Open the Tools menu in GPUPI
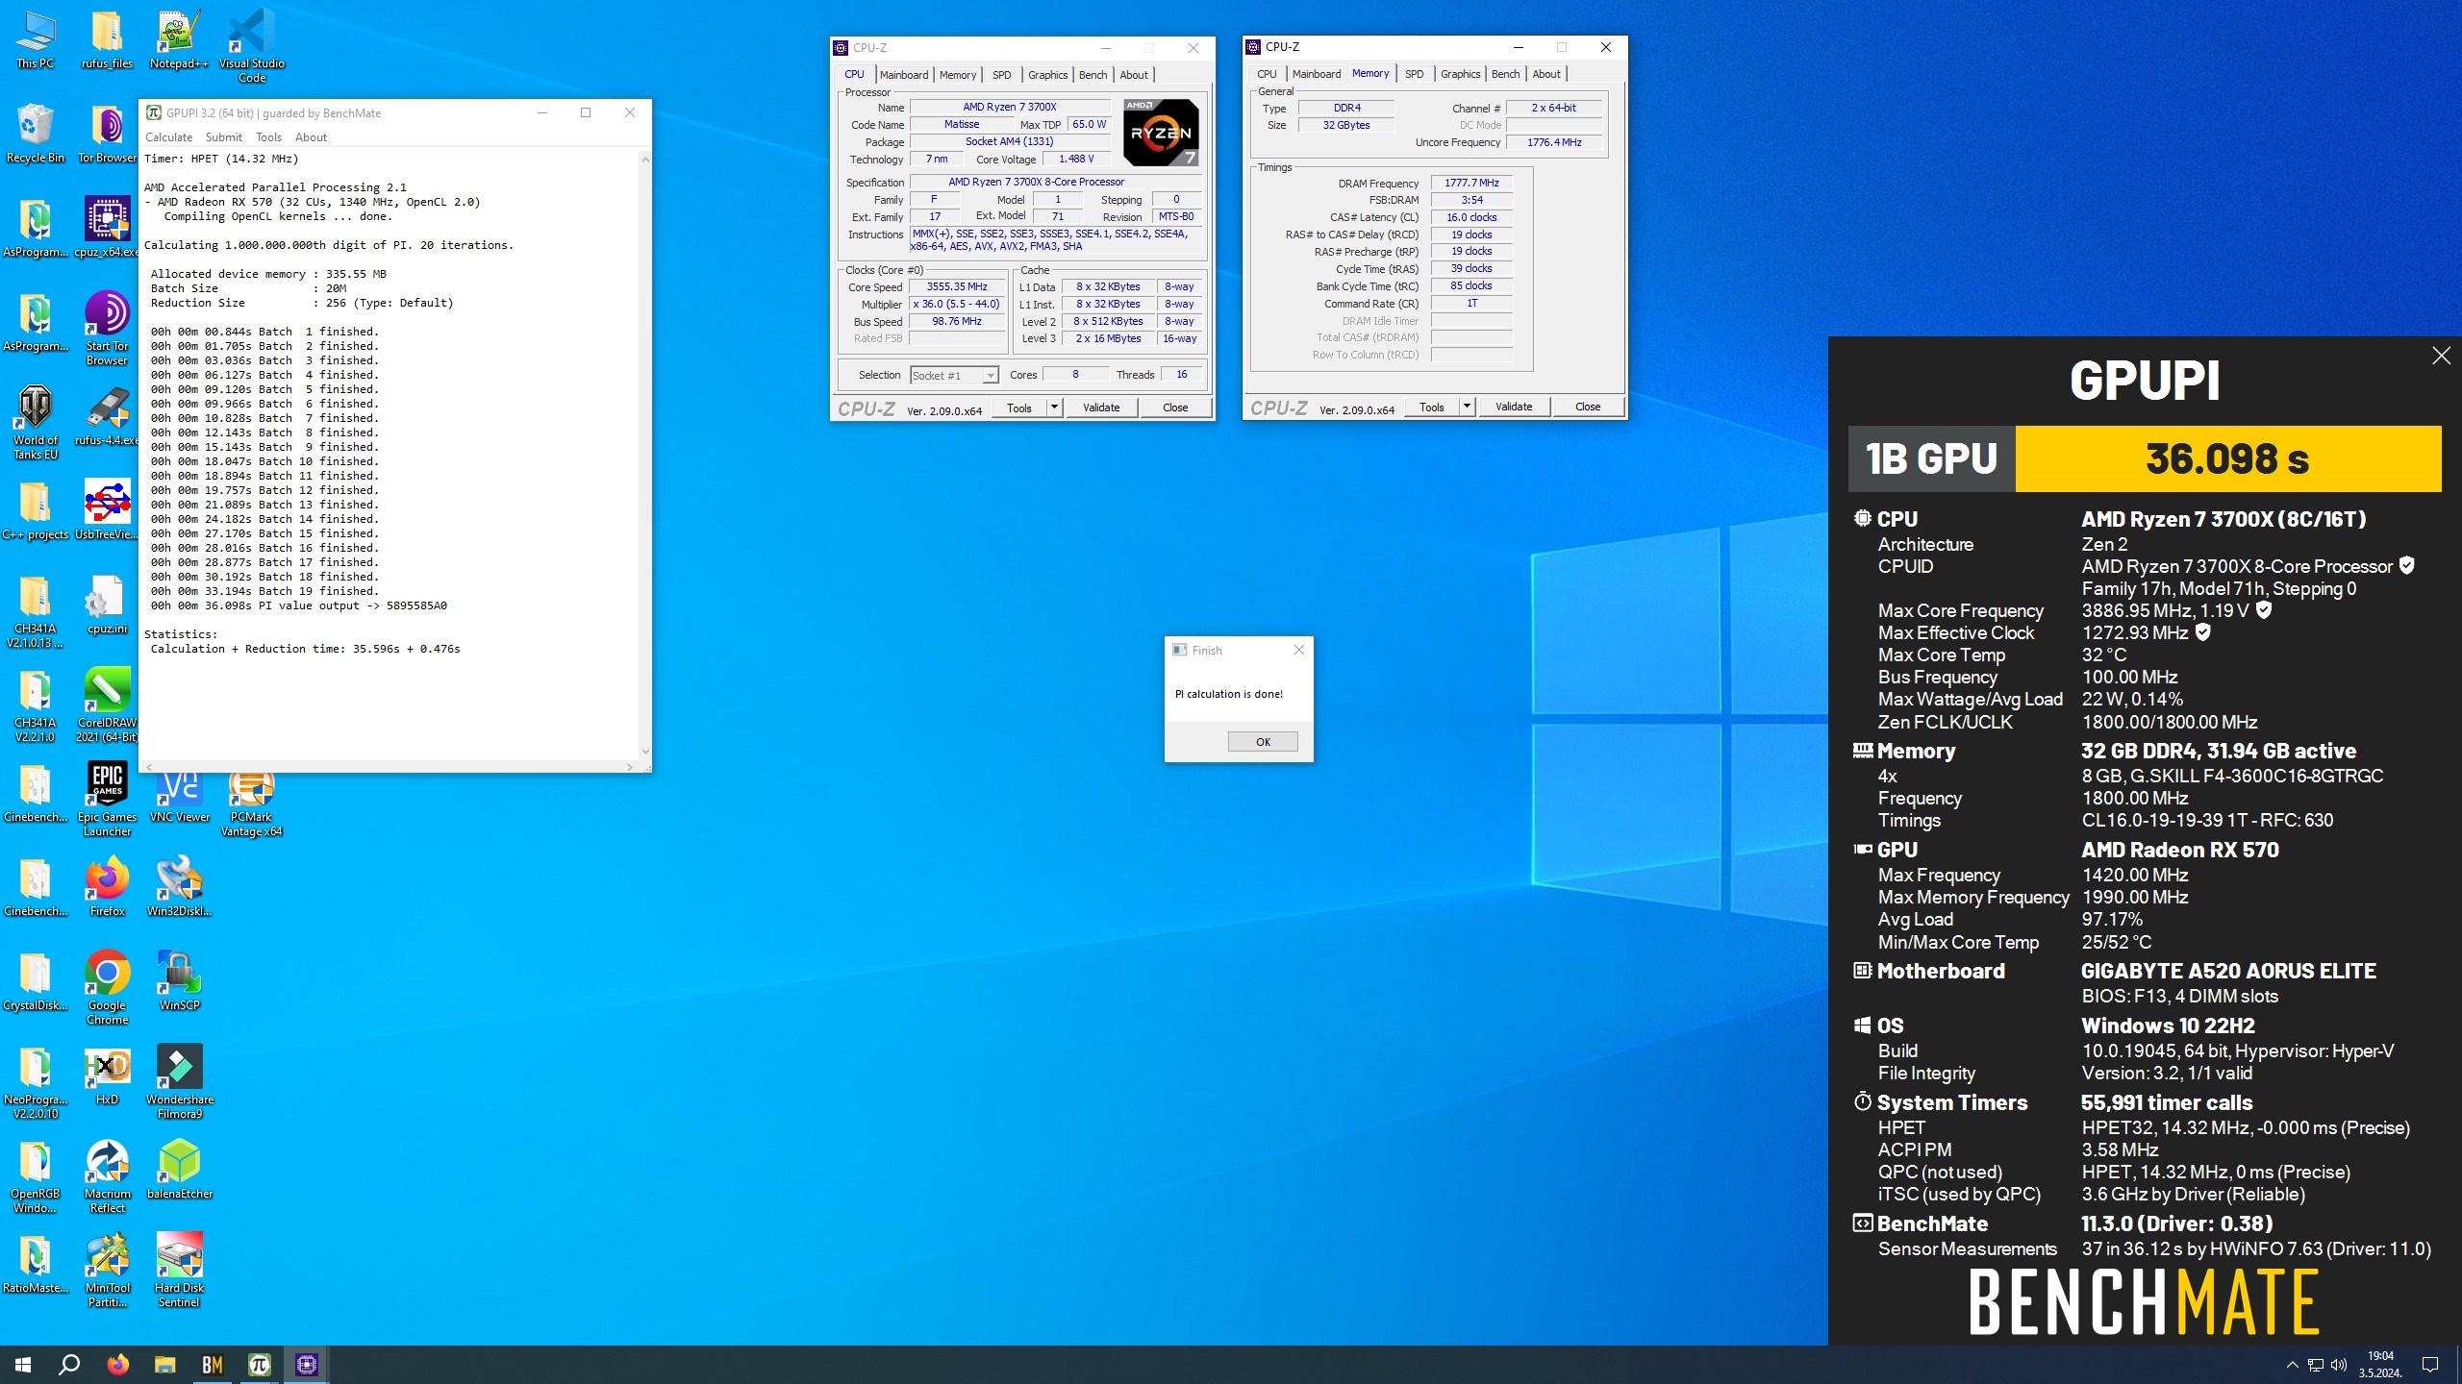The image size is (2462, 1384). point(268,137)
